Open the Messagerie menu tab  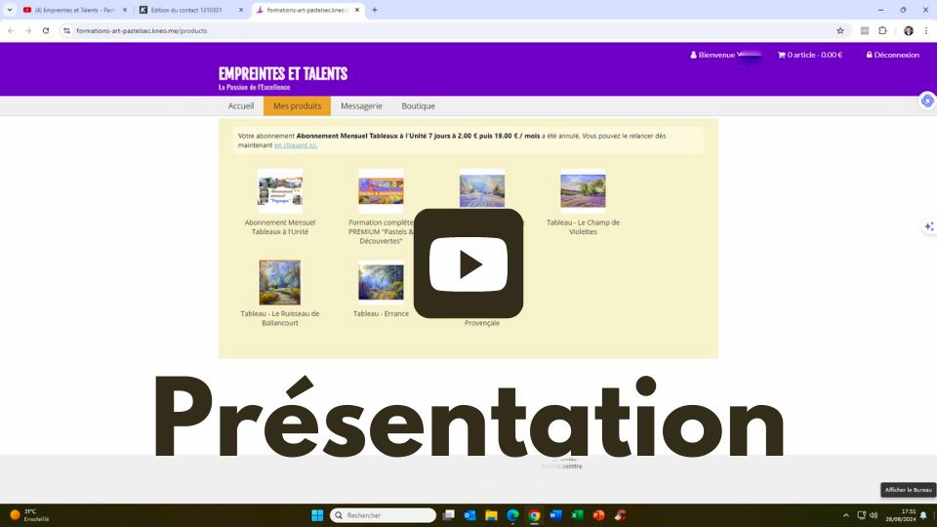pyautogui.click(x=361, y=105)
